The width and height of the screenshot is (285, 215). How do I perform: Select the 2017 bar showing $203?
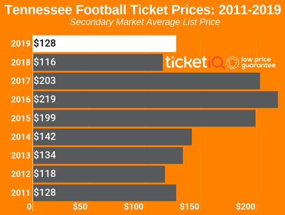tap(146, 81)
